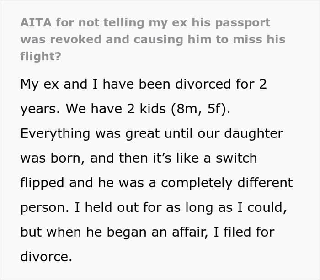Click the word 'years' starting second line

[x=40, y=109]
